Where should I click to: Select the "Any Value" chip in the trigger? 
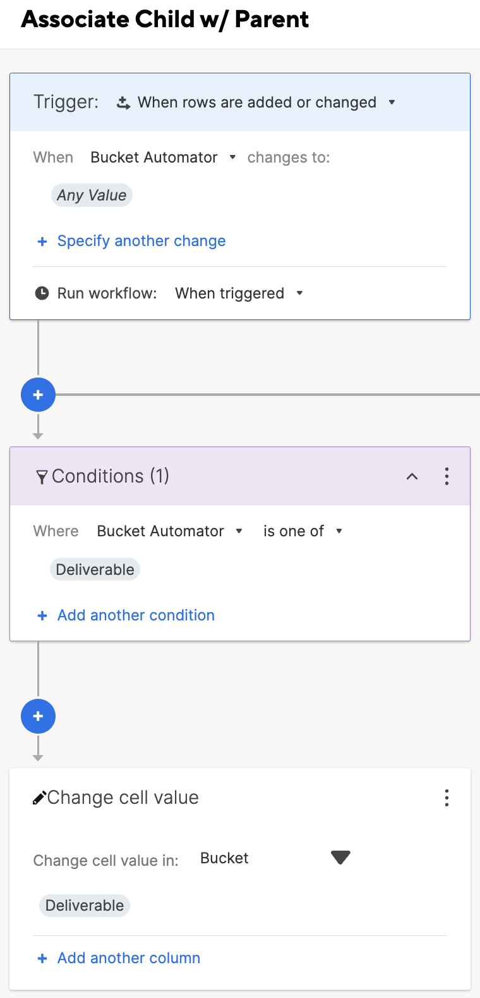(92, 195)
